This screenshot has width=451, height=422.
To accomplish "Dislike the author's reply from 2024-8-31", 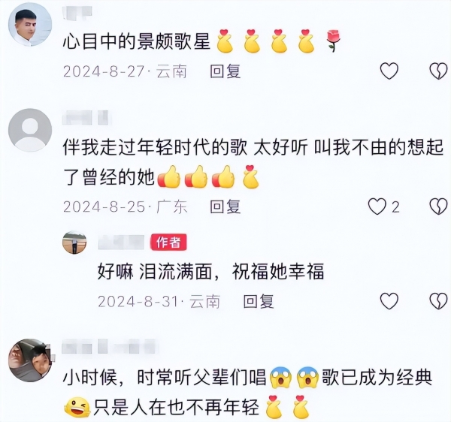I will click(x=438, y=301).
